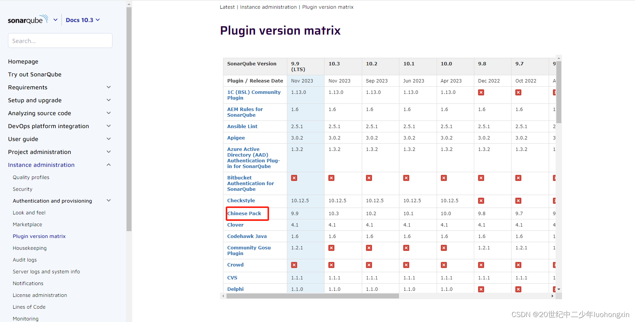Viewport: 635px width, 322px height.
Task: Click table horizontal scrollbar left arrow
Action: [x=223, y=296]
